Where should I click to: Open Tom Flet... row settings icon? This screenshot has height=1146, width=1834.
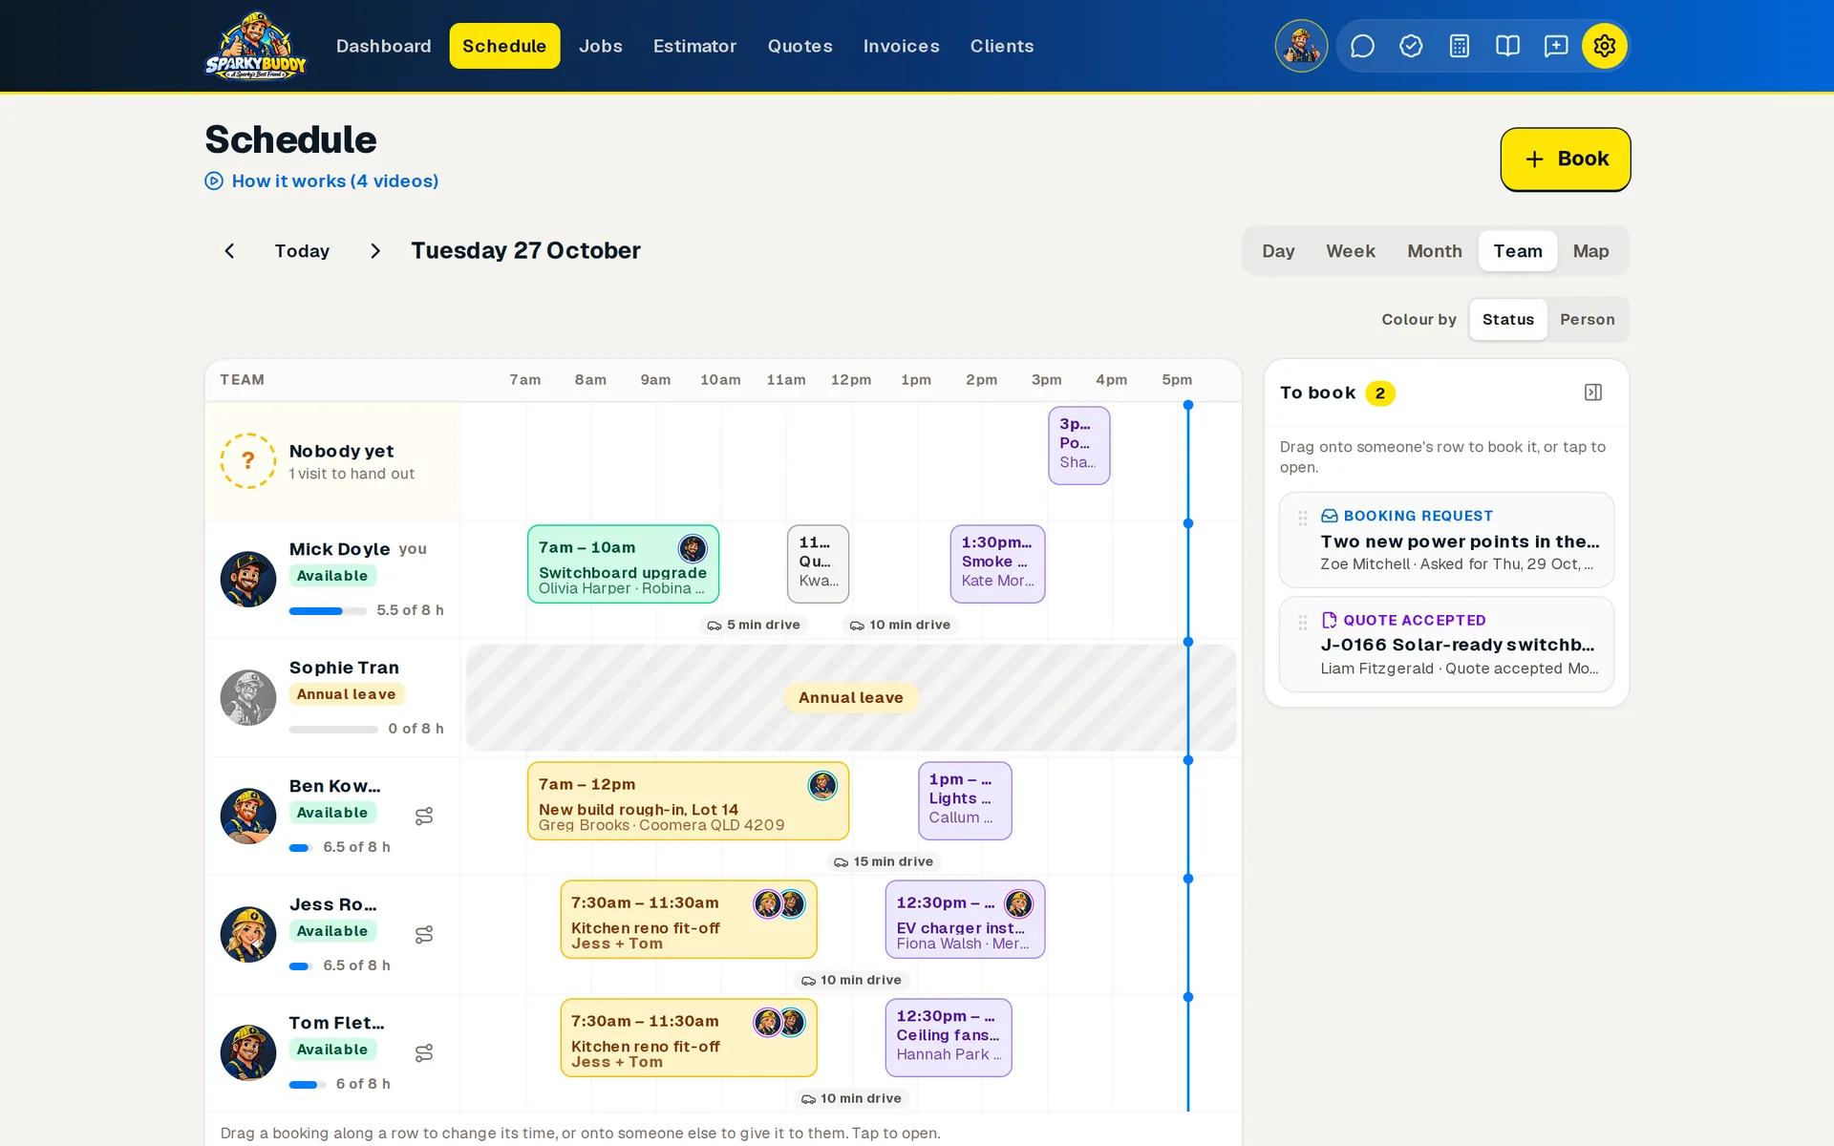424,1052
